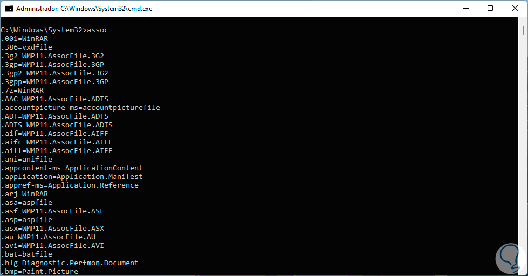The height and width of the screenshot is (276, 528).
Task: Click the .386=vxdfile output line
Action: 26,47
